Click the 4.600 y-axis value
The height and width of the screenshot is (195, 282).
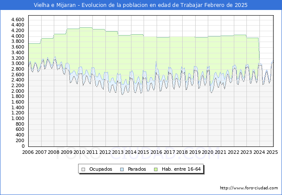click(x=18, y=19)
